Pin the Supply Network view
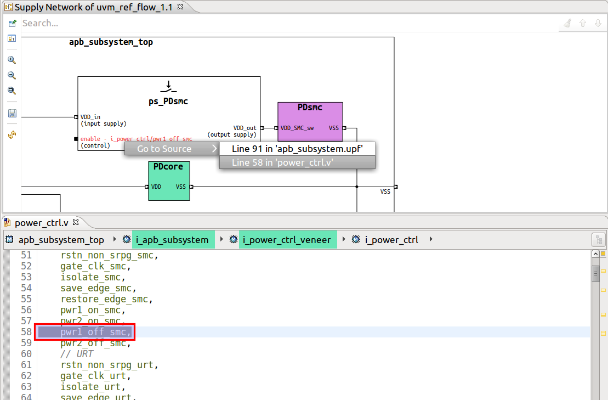Screen dimensions: 608x400 (12, 24)
